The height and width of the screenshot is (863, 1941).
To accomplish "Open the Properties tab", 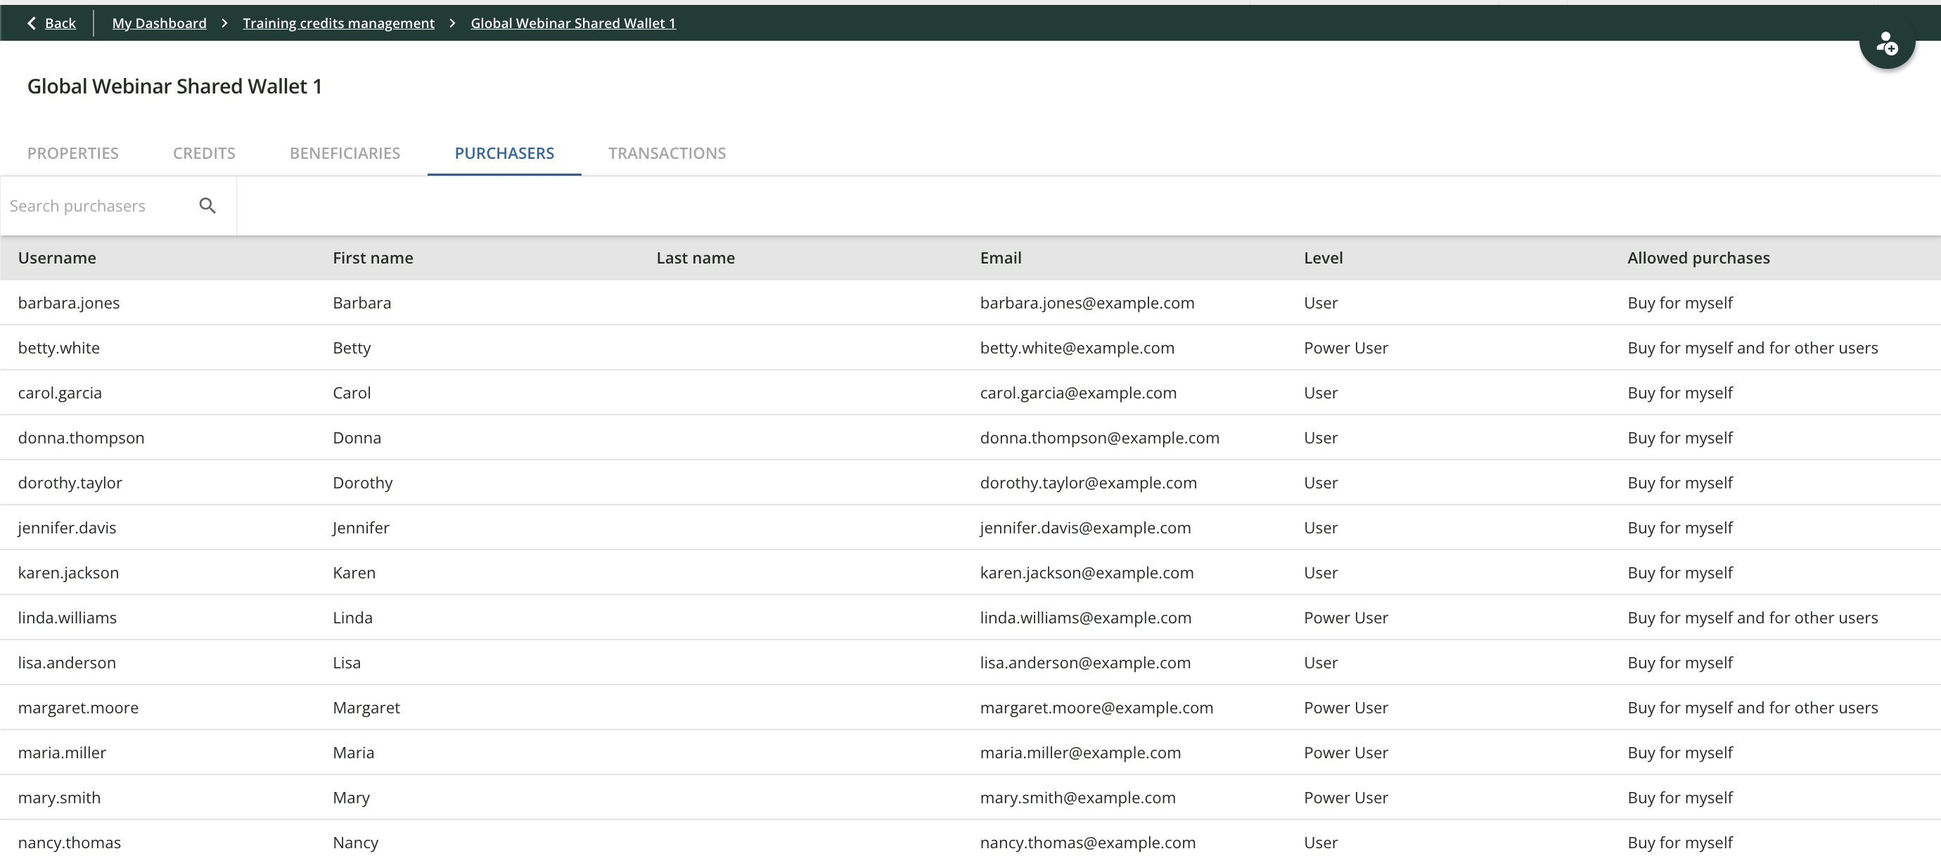I will [x=73, y=153].
